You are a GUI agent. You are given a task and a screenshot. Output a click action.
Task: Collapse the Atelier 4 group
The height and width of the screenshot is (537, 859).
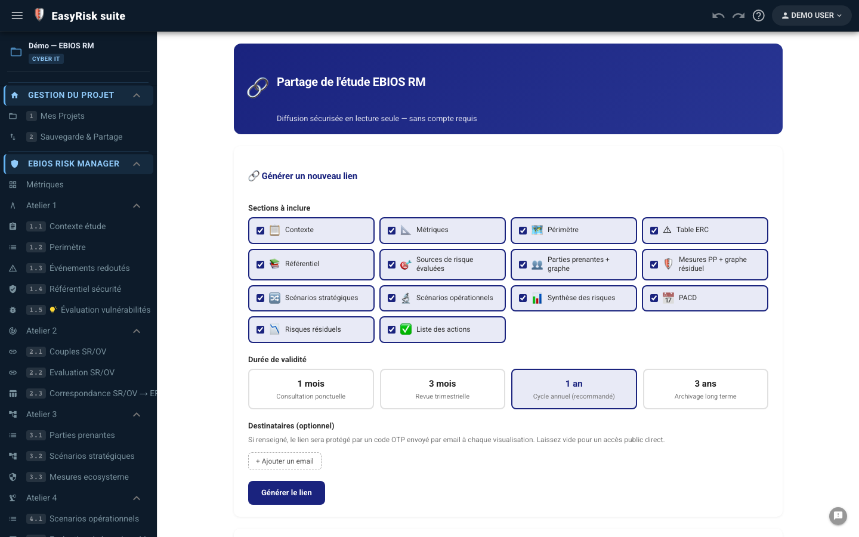coord(137,498)
